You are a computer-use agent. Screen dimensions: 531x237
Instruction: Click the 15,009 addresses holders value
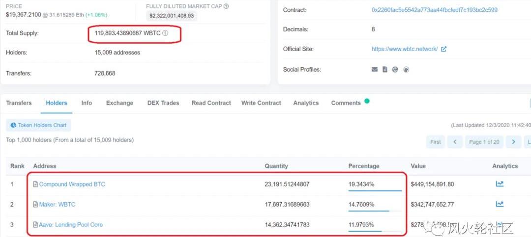coord(117,53)
